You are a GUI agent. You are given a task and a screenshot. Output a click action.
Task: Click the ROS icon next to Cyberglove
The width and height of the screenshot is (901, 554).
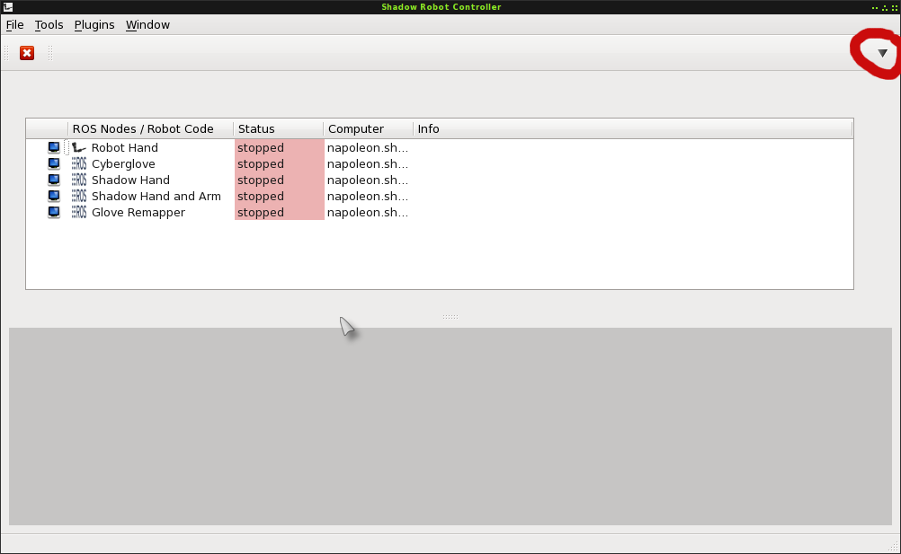[79, 164]
